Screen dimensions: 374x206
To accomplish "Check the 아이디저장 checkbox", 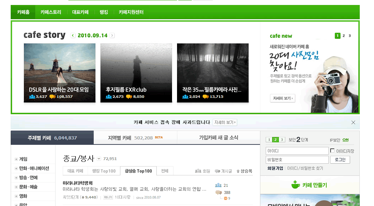I will click(332, 150).
